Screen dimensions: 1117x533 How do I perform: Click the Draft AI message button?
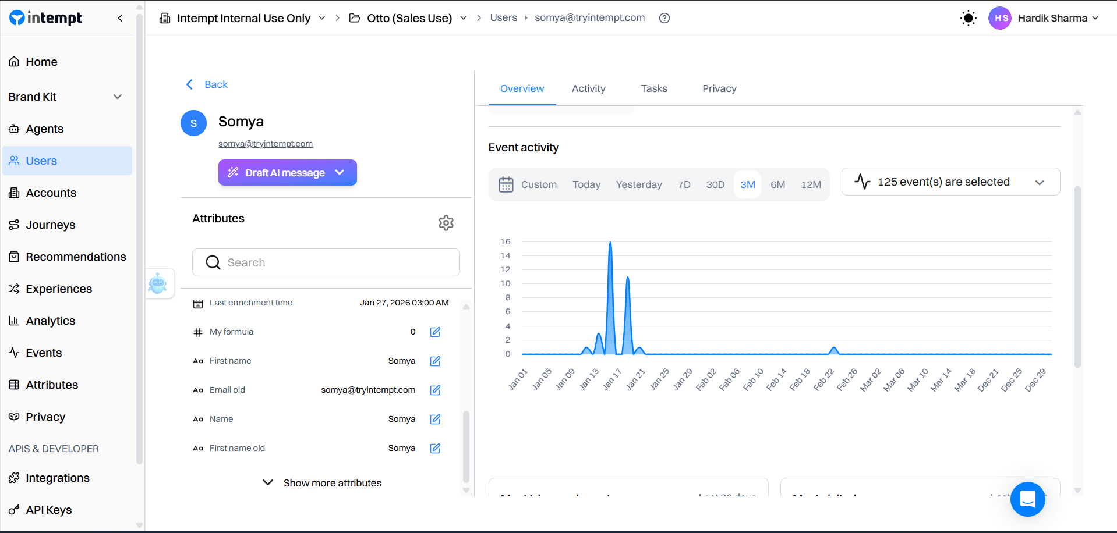[x=278, y=172]
